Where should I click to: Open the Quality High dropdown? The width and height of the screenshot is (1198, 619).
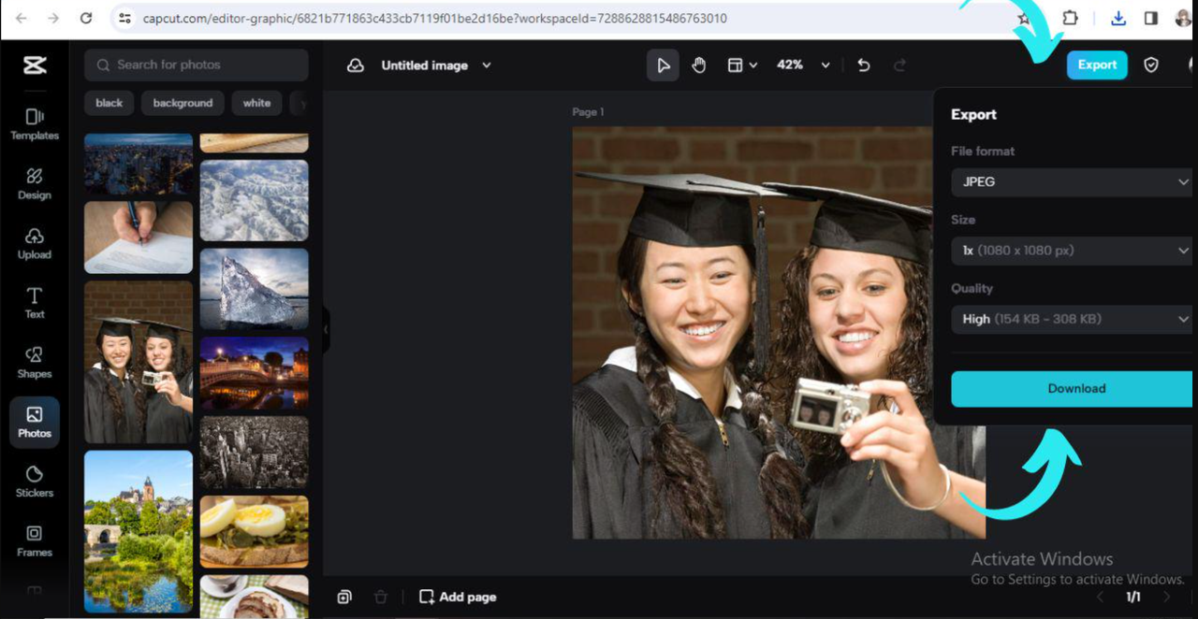click(x=1073, y=319)
